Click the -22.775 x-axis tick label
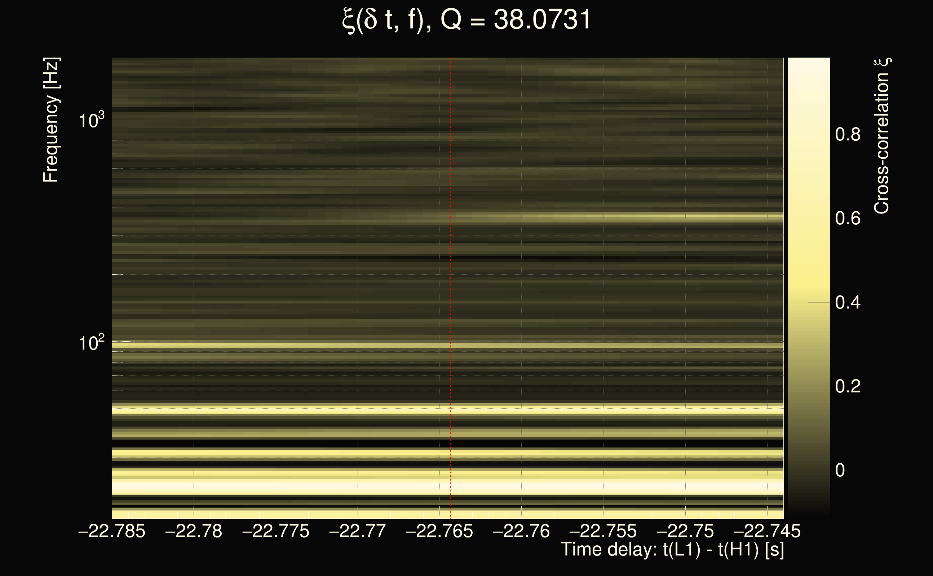 click(275, 531)
